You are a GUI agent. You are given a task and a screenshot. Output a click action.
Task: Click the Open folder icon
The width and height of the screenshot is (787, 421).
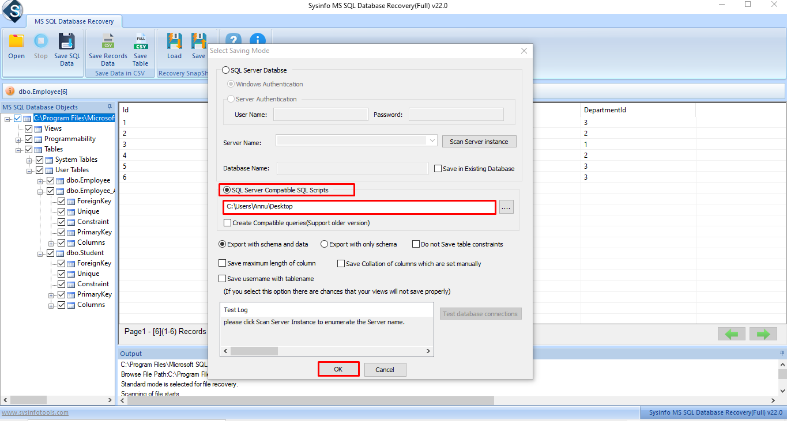click(16, 41)
